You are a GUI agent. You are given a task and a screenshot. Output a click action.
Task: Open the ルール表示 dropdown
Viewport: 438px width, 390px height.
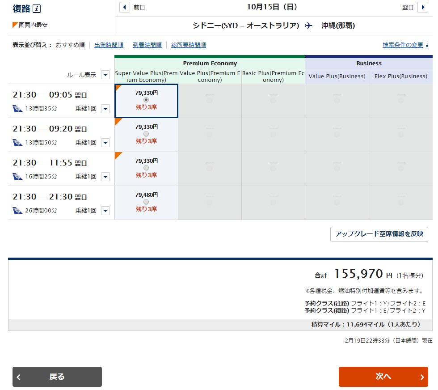click(105, 75)
